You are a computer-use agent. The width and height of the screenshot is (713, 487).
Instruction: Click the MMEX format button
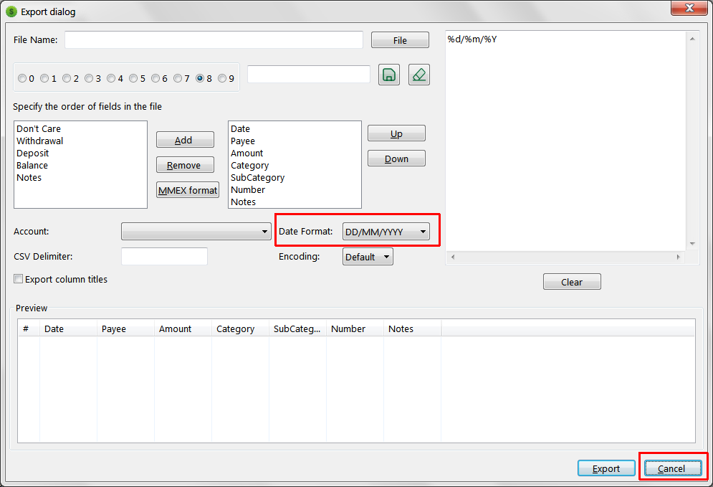pyautogui.click(x=188, y=190)
